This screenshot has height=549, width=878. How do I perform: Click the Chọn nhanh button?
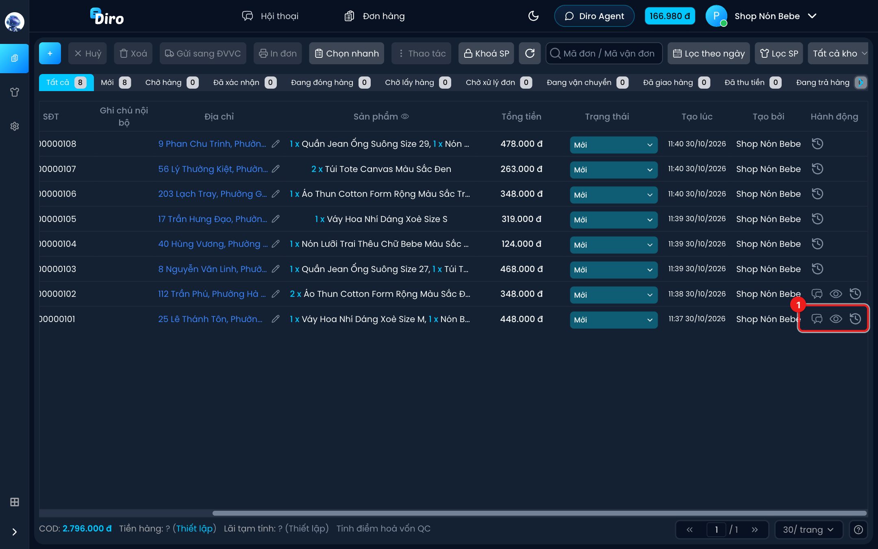(x=346, y=53)
